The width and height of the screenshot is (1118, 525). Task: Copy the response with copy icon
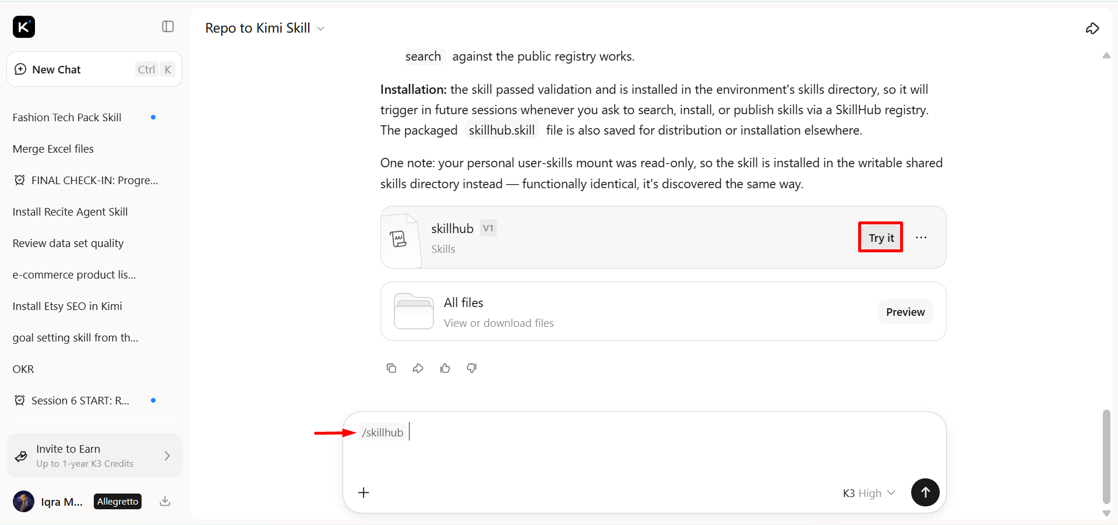[x=392, y=368]
